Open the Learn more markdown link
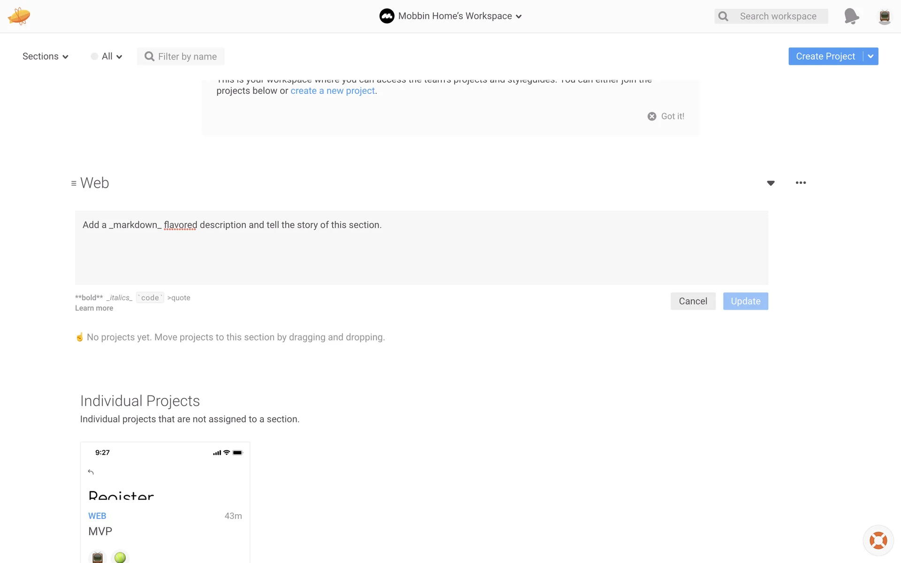901x563 pixels. point(94,308)
